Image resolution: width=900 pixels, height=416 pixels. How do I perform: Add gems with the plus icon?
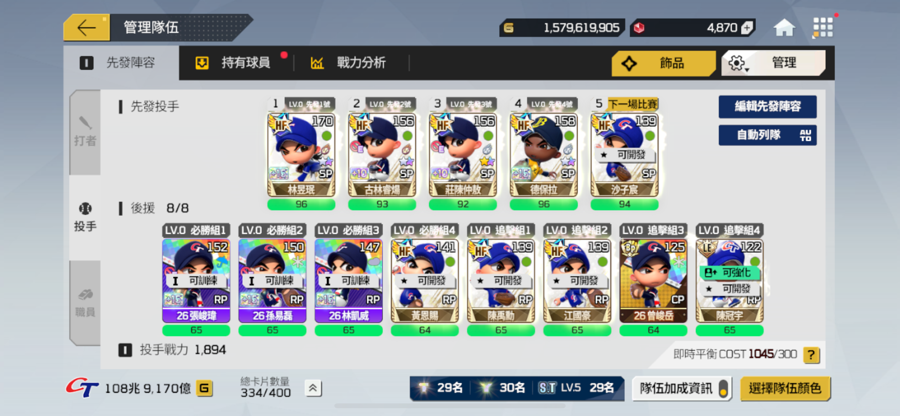pyautogui.click(x=747, y=28)
